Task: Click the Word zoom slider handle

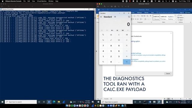Action: click(x=181, y=99)
